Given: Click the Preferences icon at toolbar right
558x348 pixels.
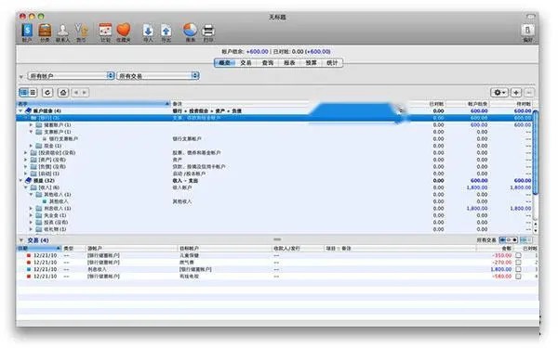Looking at the screenshot, I should tap(527, 32).
